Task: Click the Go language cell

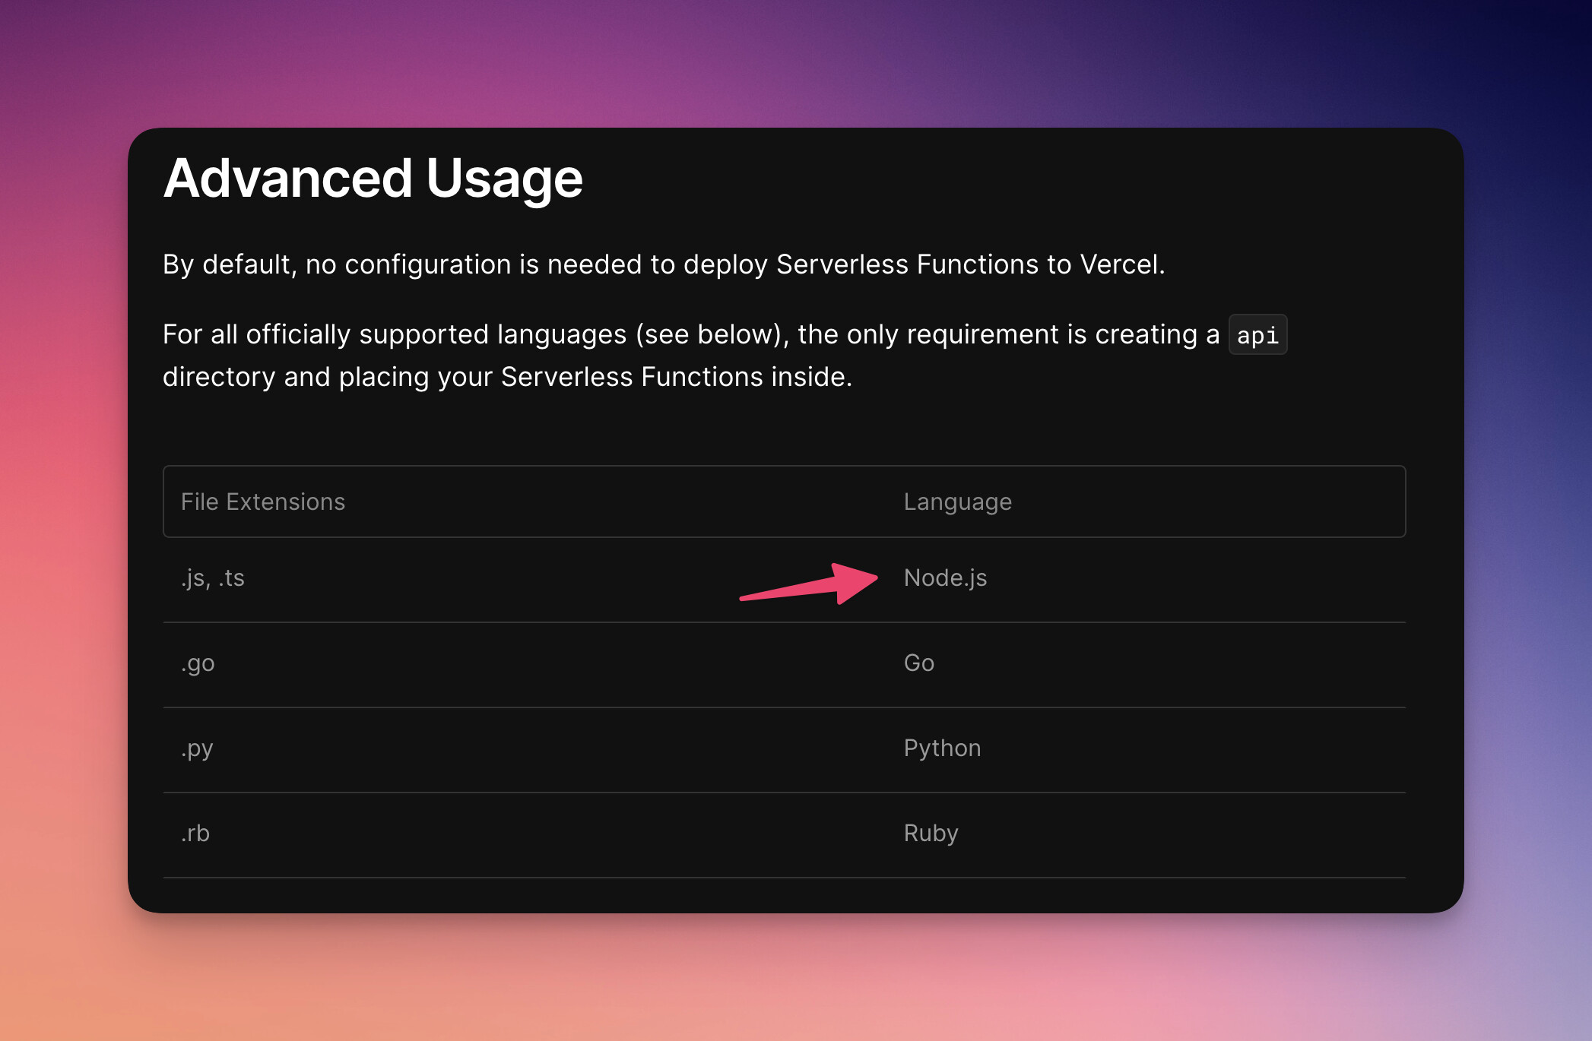Action: (918, 663)
